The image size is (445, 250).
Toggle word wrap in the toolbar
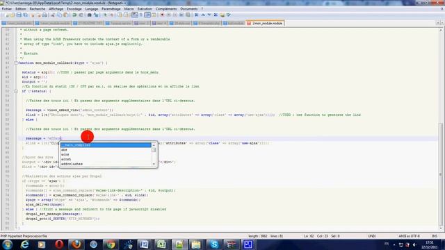click(x=134, y=15)
